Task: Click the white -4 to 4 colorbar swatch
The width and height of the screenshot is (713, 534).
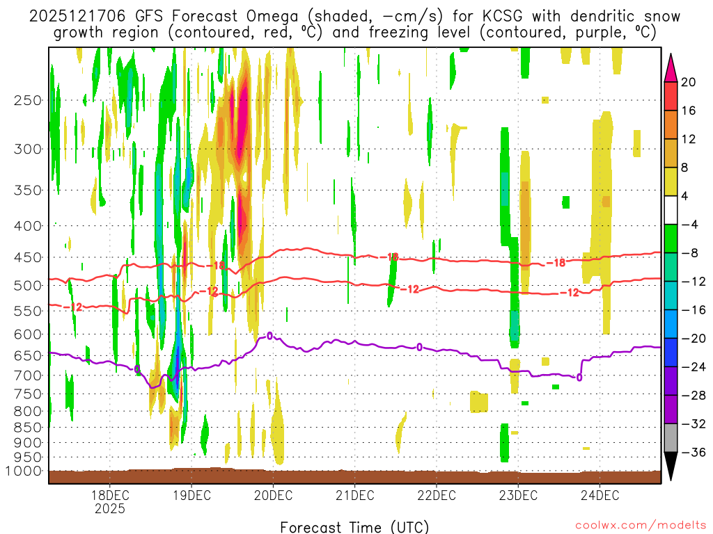Action: pyautogui.click(x=671, y=210)
